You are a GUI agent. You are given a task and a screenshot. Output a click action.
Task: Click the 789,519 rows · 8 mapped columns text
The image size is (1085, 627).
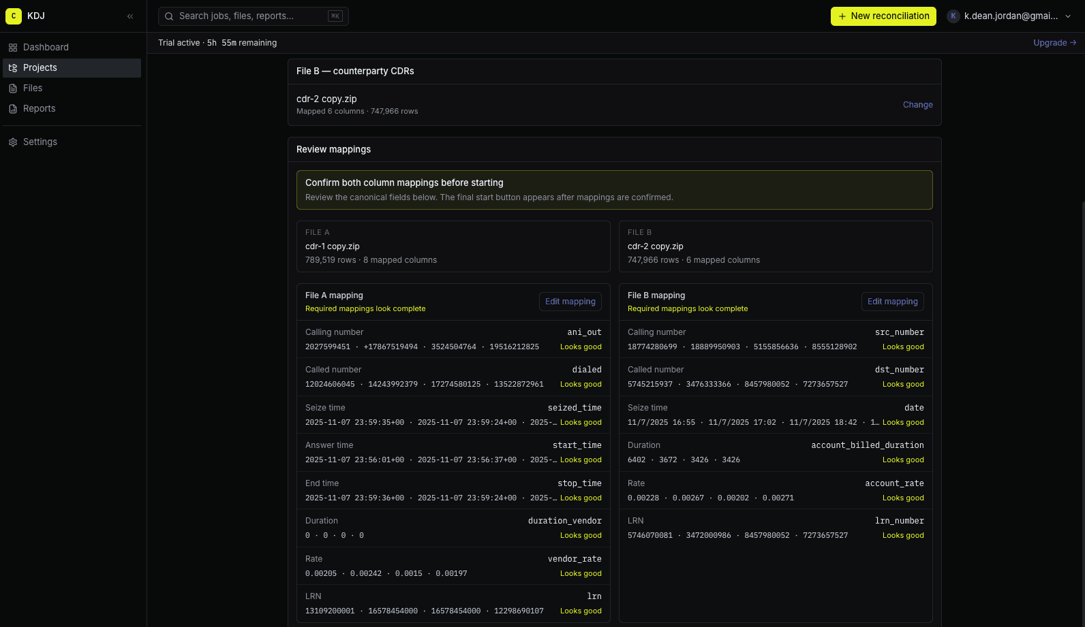point(371,260)
